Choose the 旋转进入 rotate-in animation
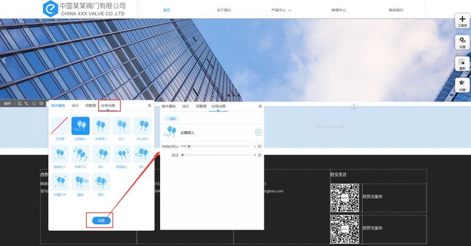Viewport: 471px width, 246px height. (60, 154)
